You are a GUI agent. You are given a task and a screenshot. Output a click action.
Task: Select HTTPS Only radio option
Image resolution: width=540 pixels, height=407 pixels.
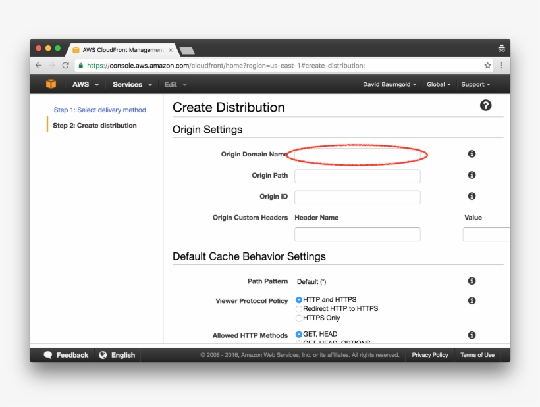[x=299, y=318]
